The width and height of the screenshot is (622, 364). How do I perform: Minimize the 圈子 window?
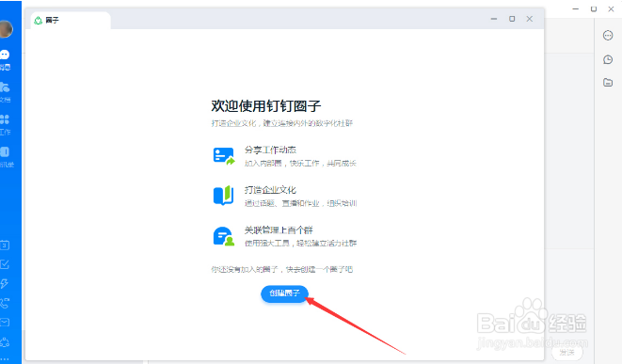tap(494, 19)
